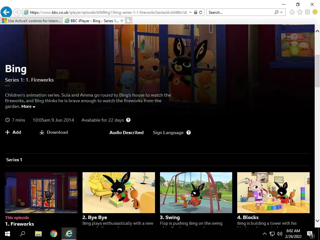
Task: Open the 1. Fireworks episode thumbnail
Action: 41,192
